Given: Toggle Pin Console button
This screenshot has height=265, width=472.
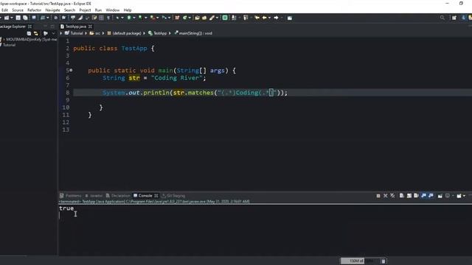Looking at the screenshot, I should 440,196.
